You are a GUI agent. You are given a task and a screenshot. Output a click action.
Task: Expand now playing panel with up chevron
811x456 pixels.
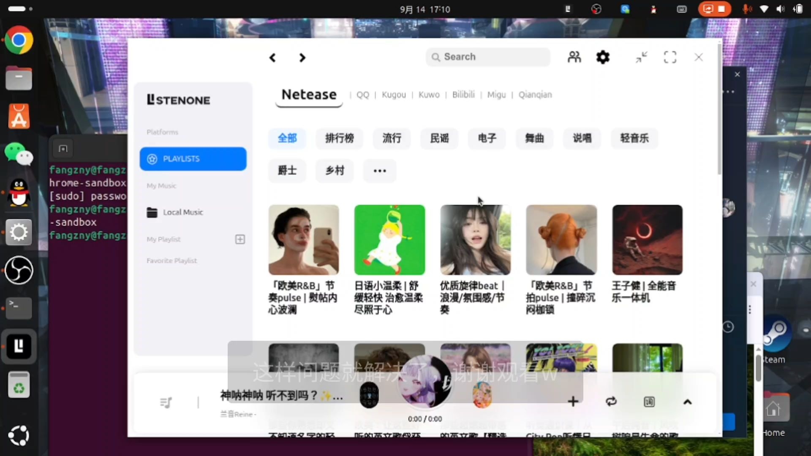click(x=688, y=402)
